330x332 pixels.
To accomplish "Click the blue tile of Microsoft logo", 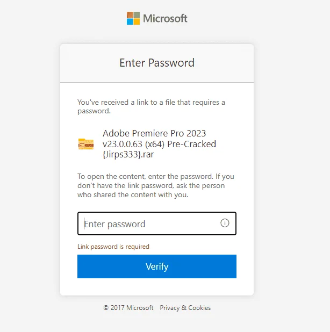I will click(x=130, y=21).
